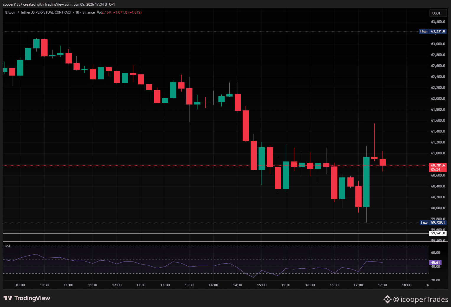Click the 60.00 level on RSI scale
Screen dimensions: 451x307
click(x=436, y=253)
